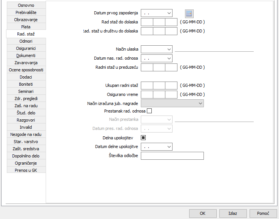The width and height of the screenshot is (279, 219).
Task: Select the Prenos u GK tab
Action: pyautogui.click(x=26, y=170)
